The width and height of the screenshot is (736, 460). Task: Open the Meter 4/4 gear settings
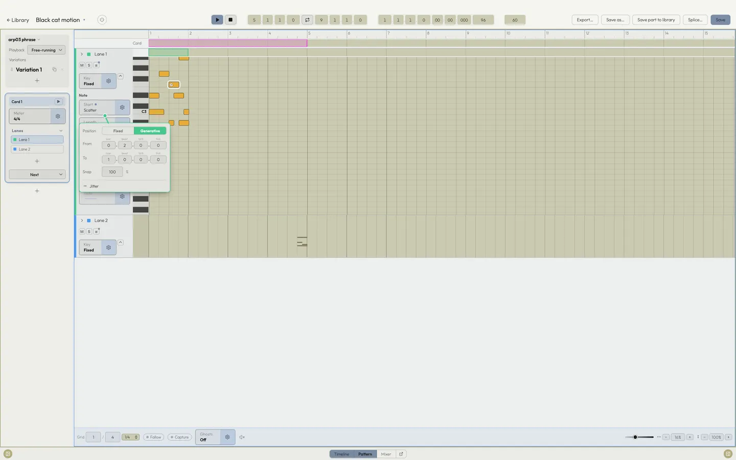click(58, 116)
